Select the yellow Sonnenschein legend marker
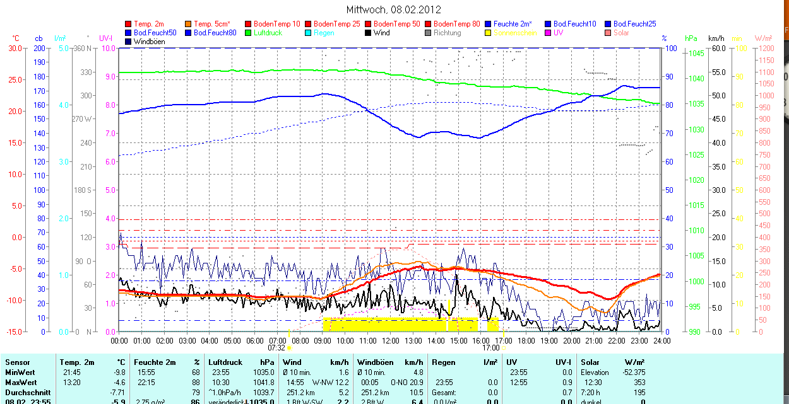 coord(489,33)
